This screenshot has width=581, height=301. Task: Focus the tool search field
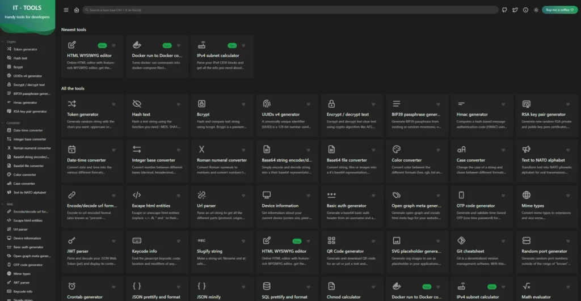click(x=290, y=10)
